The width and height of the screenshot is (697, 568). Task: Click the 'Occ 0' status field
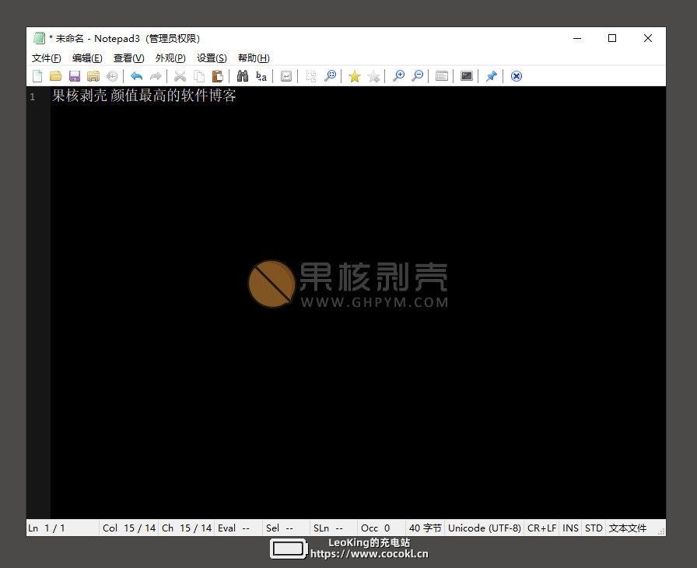click(x=382, y=528)
